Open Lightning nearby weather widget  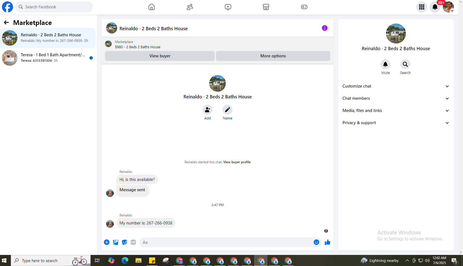pos(380,260)
